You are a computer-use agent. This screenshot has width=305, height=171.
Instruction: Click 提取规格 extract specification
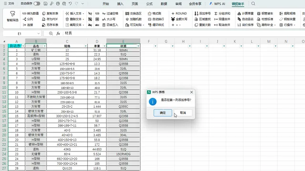[287, 13]
